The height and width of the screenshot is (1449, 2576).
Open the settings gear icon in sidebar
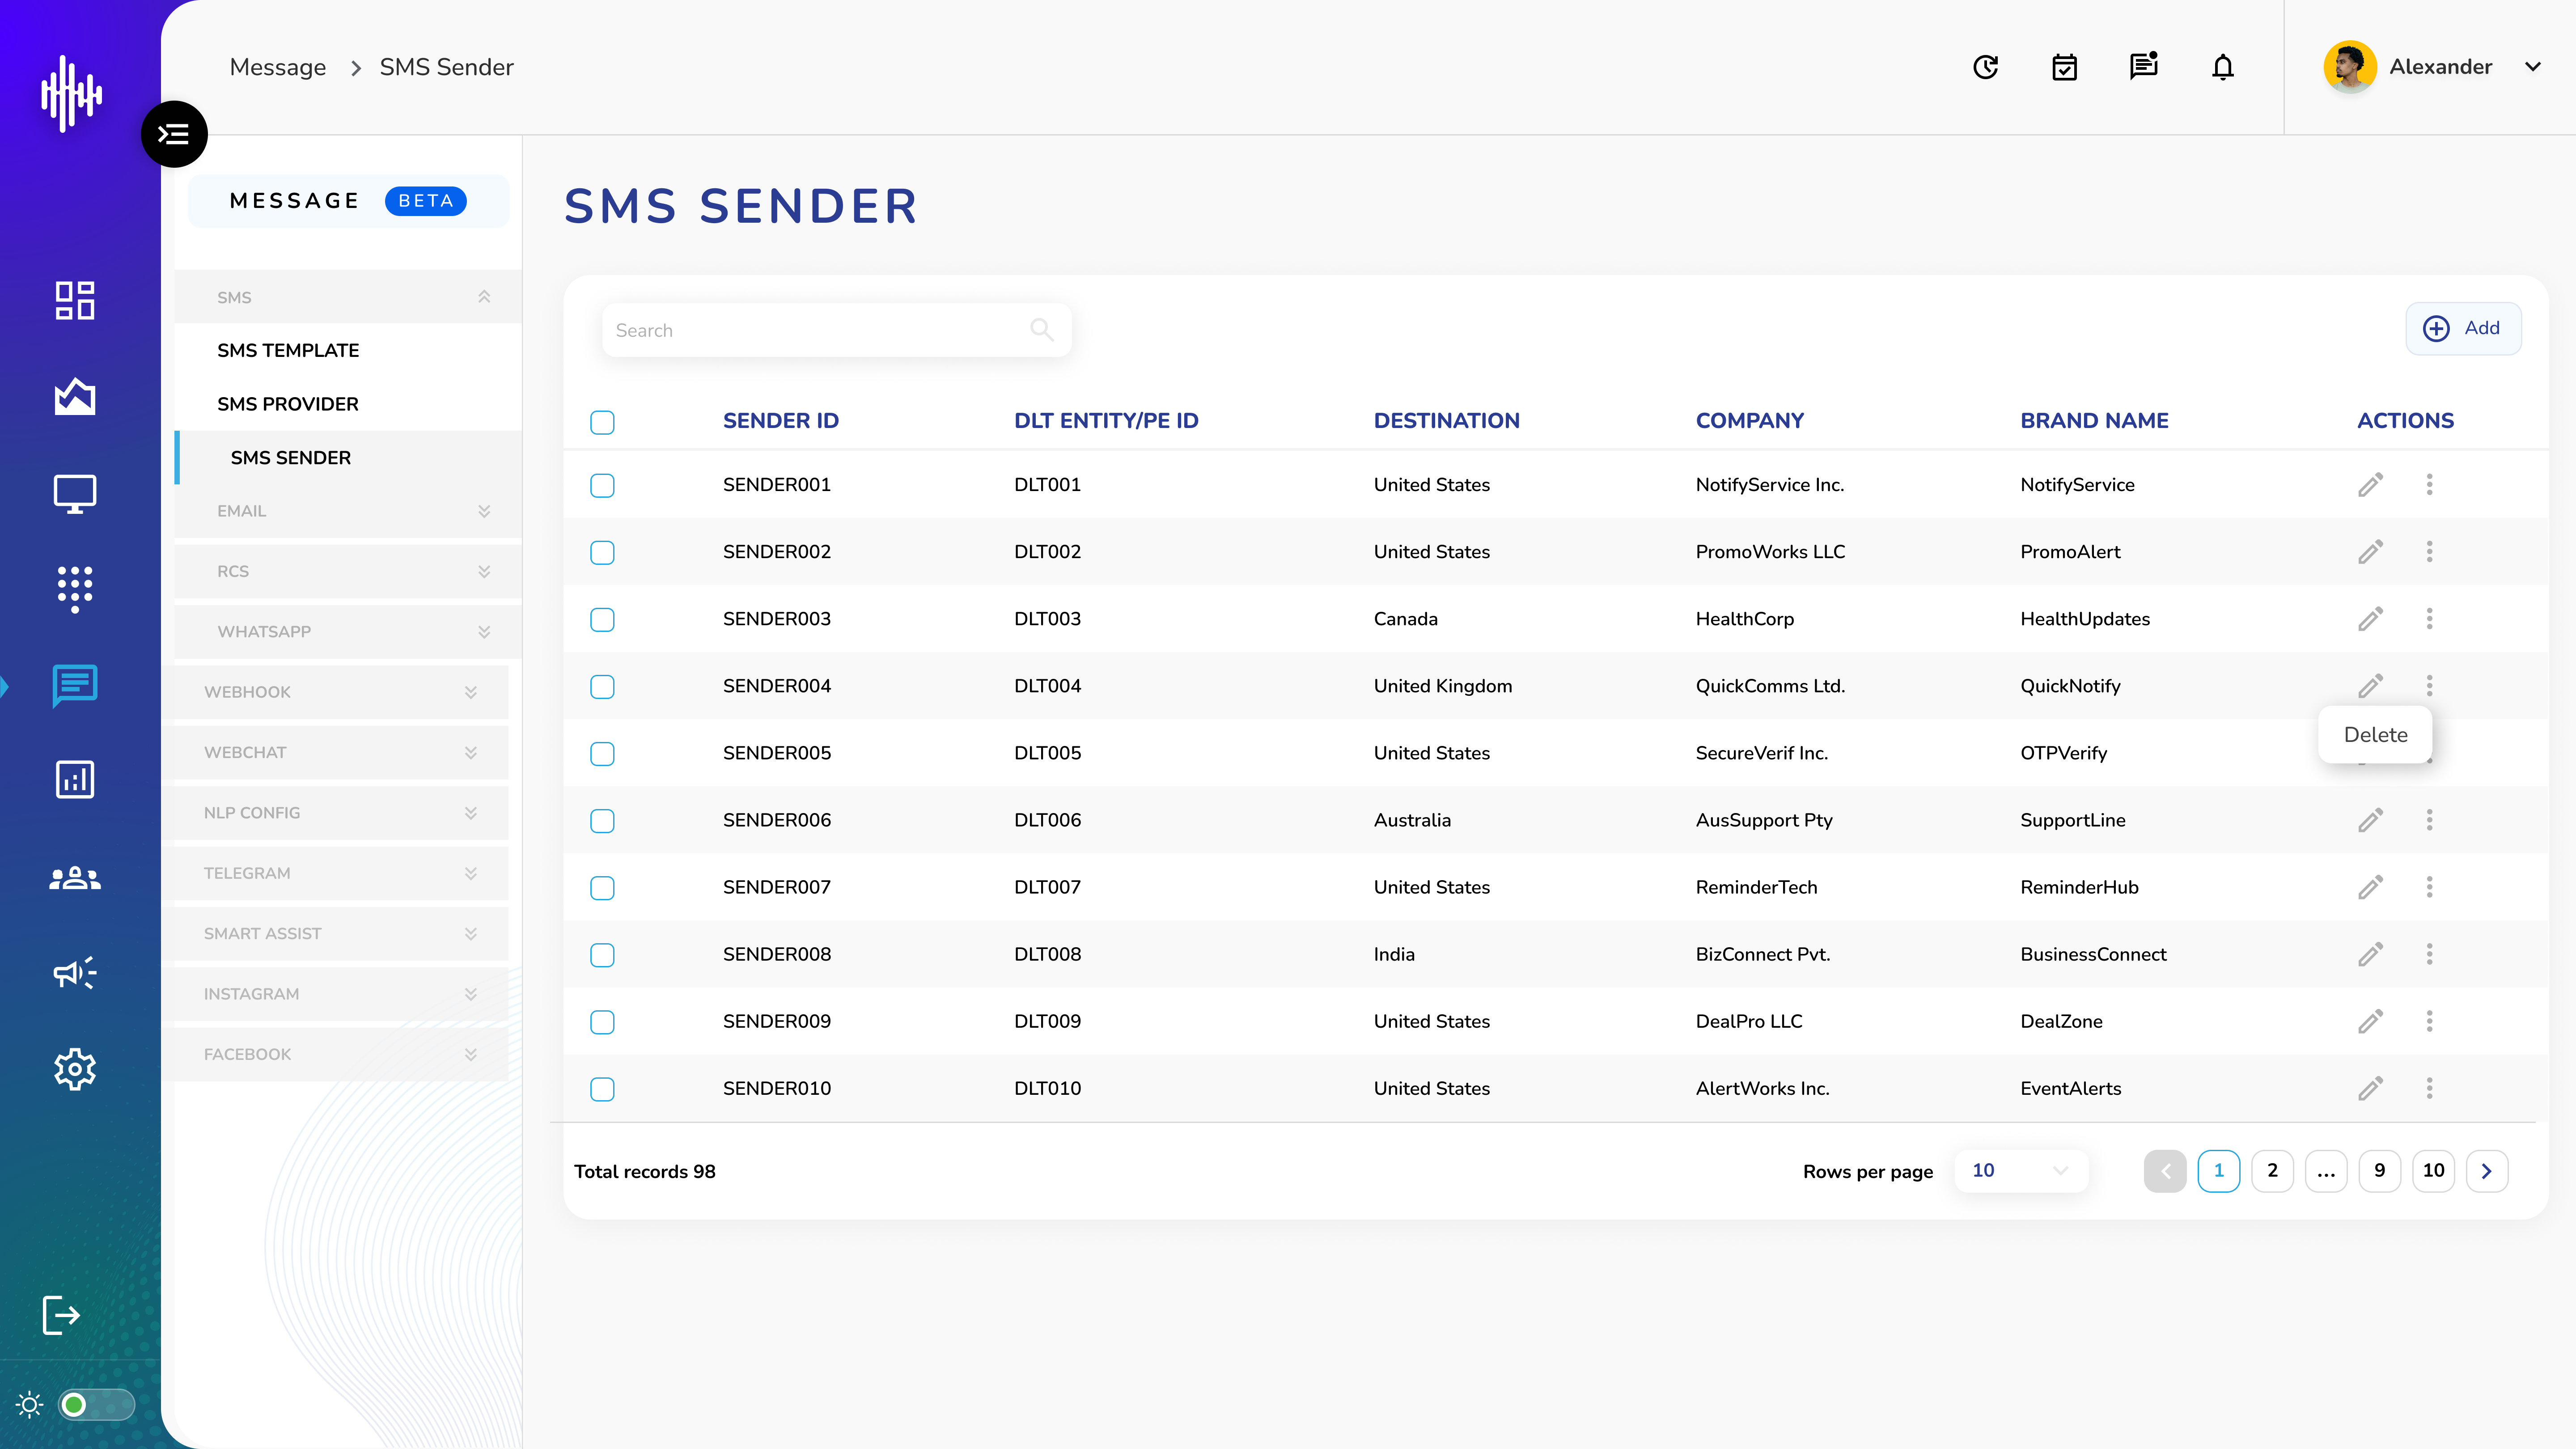pyautogui.click(x=75, y=1069)
